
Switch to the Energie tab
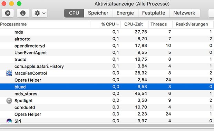[x=125, y=13]
